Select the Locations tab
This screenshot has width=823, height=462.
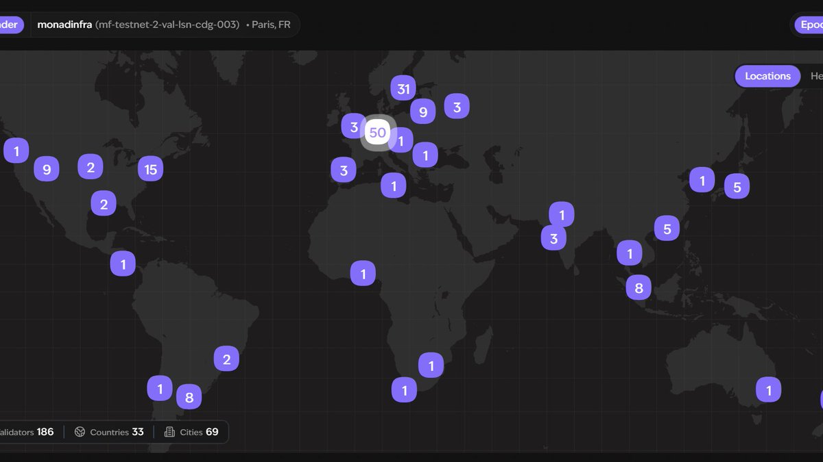(x=767, y=76)
